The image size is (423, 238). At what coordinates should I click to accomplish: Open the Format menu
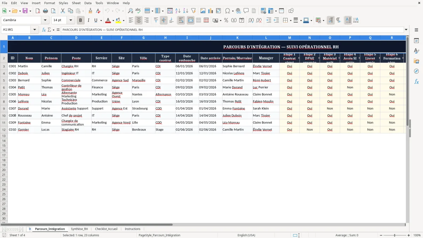click(50, 3)
